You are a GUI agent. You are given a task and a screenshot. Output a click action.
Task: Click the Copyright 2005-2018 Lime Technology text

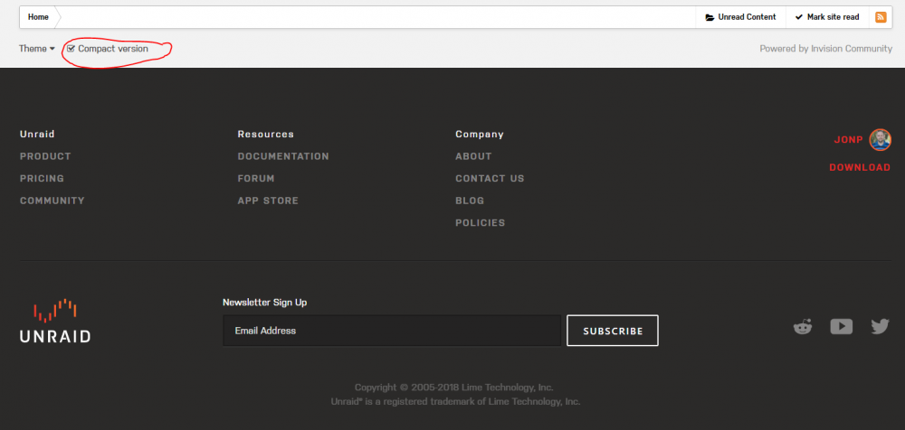coord(454,388)
